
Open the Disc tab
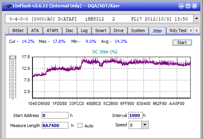(70, 31)
